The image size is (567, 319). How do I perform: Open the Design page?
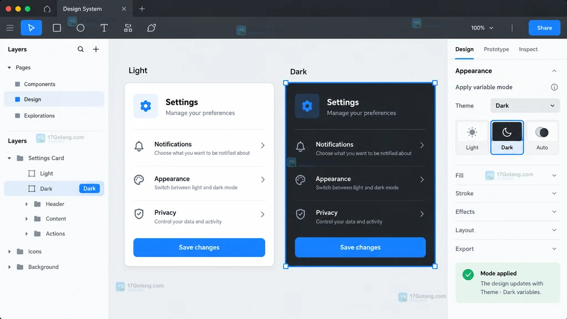(54, 99)
